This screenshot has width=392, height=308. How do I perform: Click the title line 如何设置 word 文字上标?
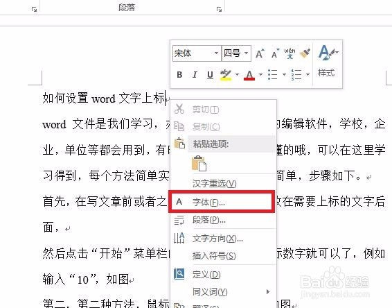pos(104,99)
